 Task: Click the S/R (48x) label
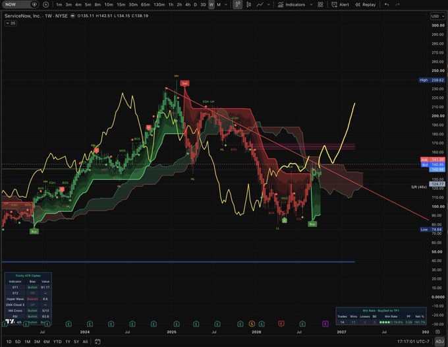(x=419, y=187)
